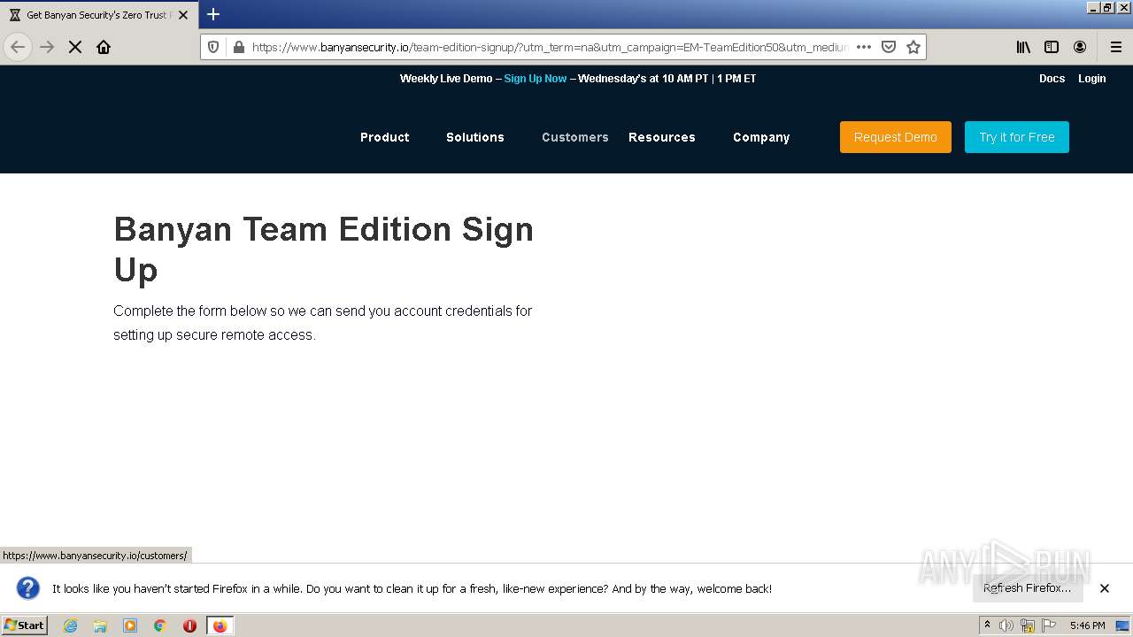Click the Banyan Team Edition Sign Up heading
This screenshot has height=637, width=1133.
point(324,249)
